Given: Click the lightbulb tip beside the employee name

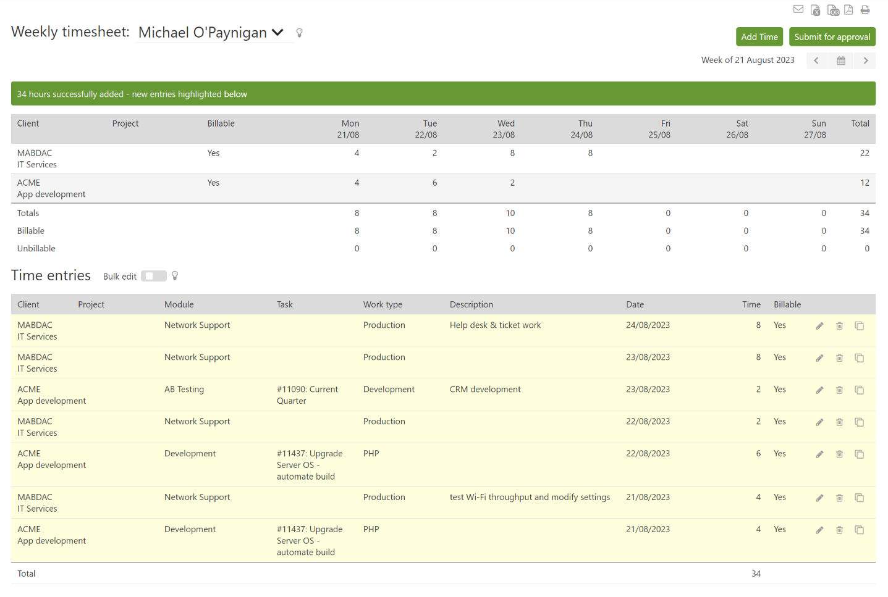Looking at the screenshot, I should (x=300, y=33).
